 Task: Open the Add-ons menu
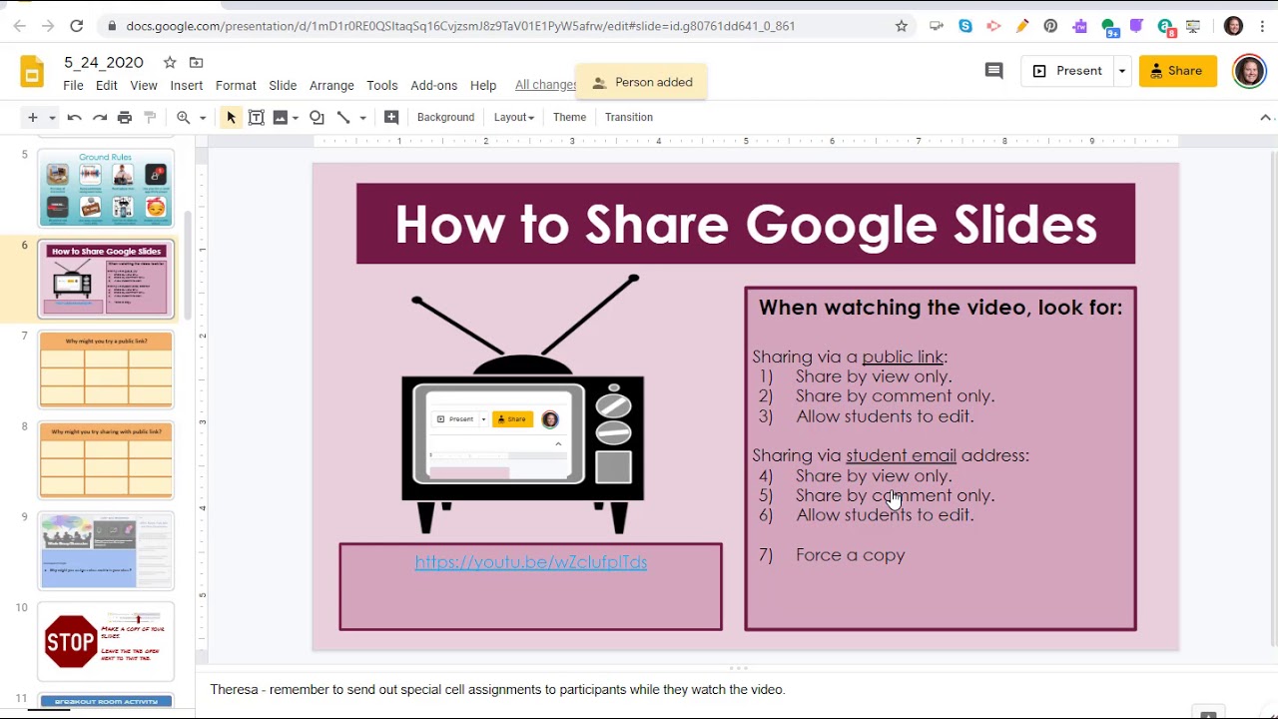coord(433,86)
